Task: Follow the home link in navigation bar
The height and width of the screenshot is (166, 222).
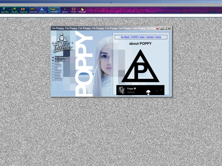Action: coord(158,37)
